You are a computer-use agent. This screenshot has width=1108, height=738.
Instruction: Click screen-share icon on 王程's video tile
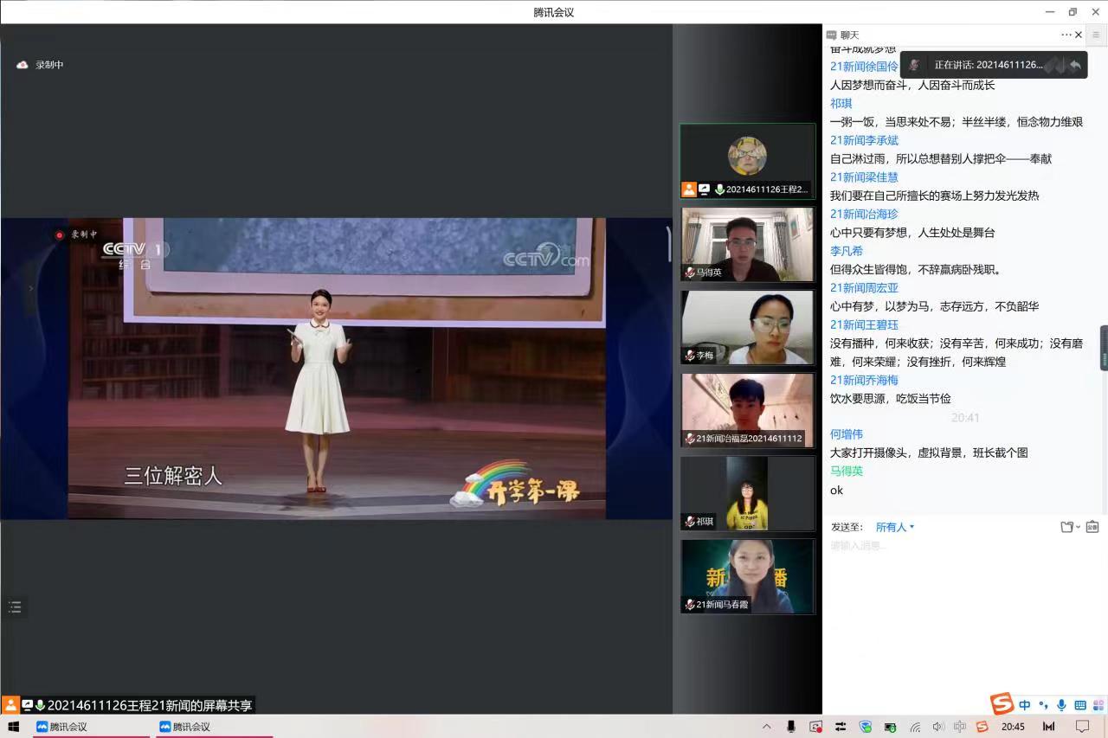point(705,189)
